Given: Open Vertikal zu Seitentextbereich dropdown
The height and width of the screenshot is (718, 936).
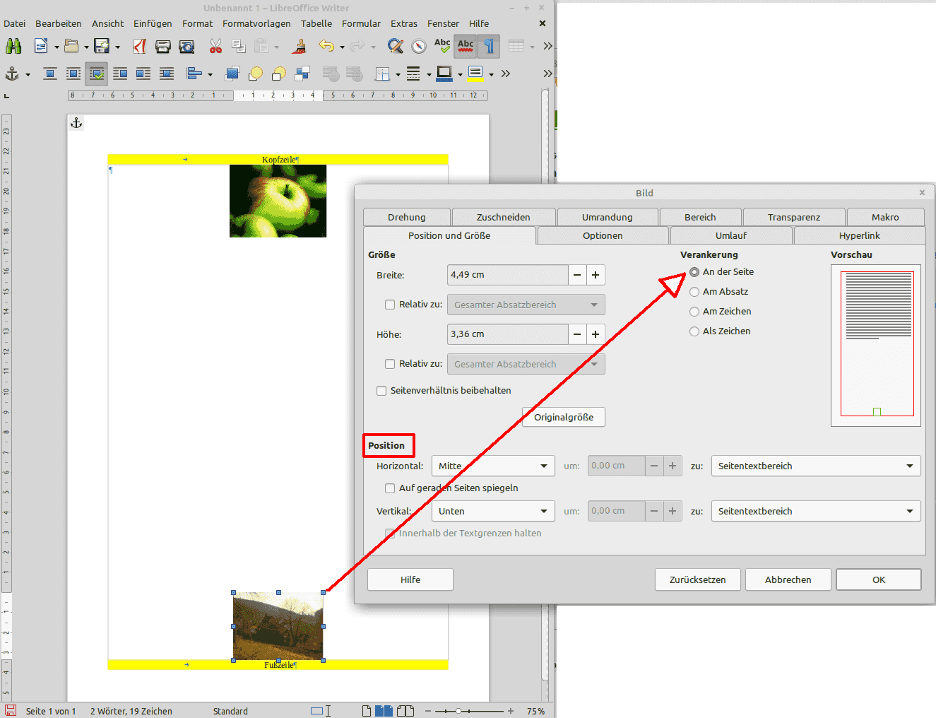Looking at the screenshot, I should (x=816, y=512).
